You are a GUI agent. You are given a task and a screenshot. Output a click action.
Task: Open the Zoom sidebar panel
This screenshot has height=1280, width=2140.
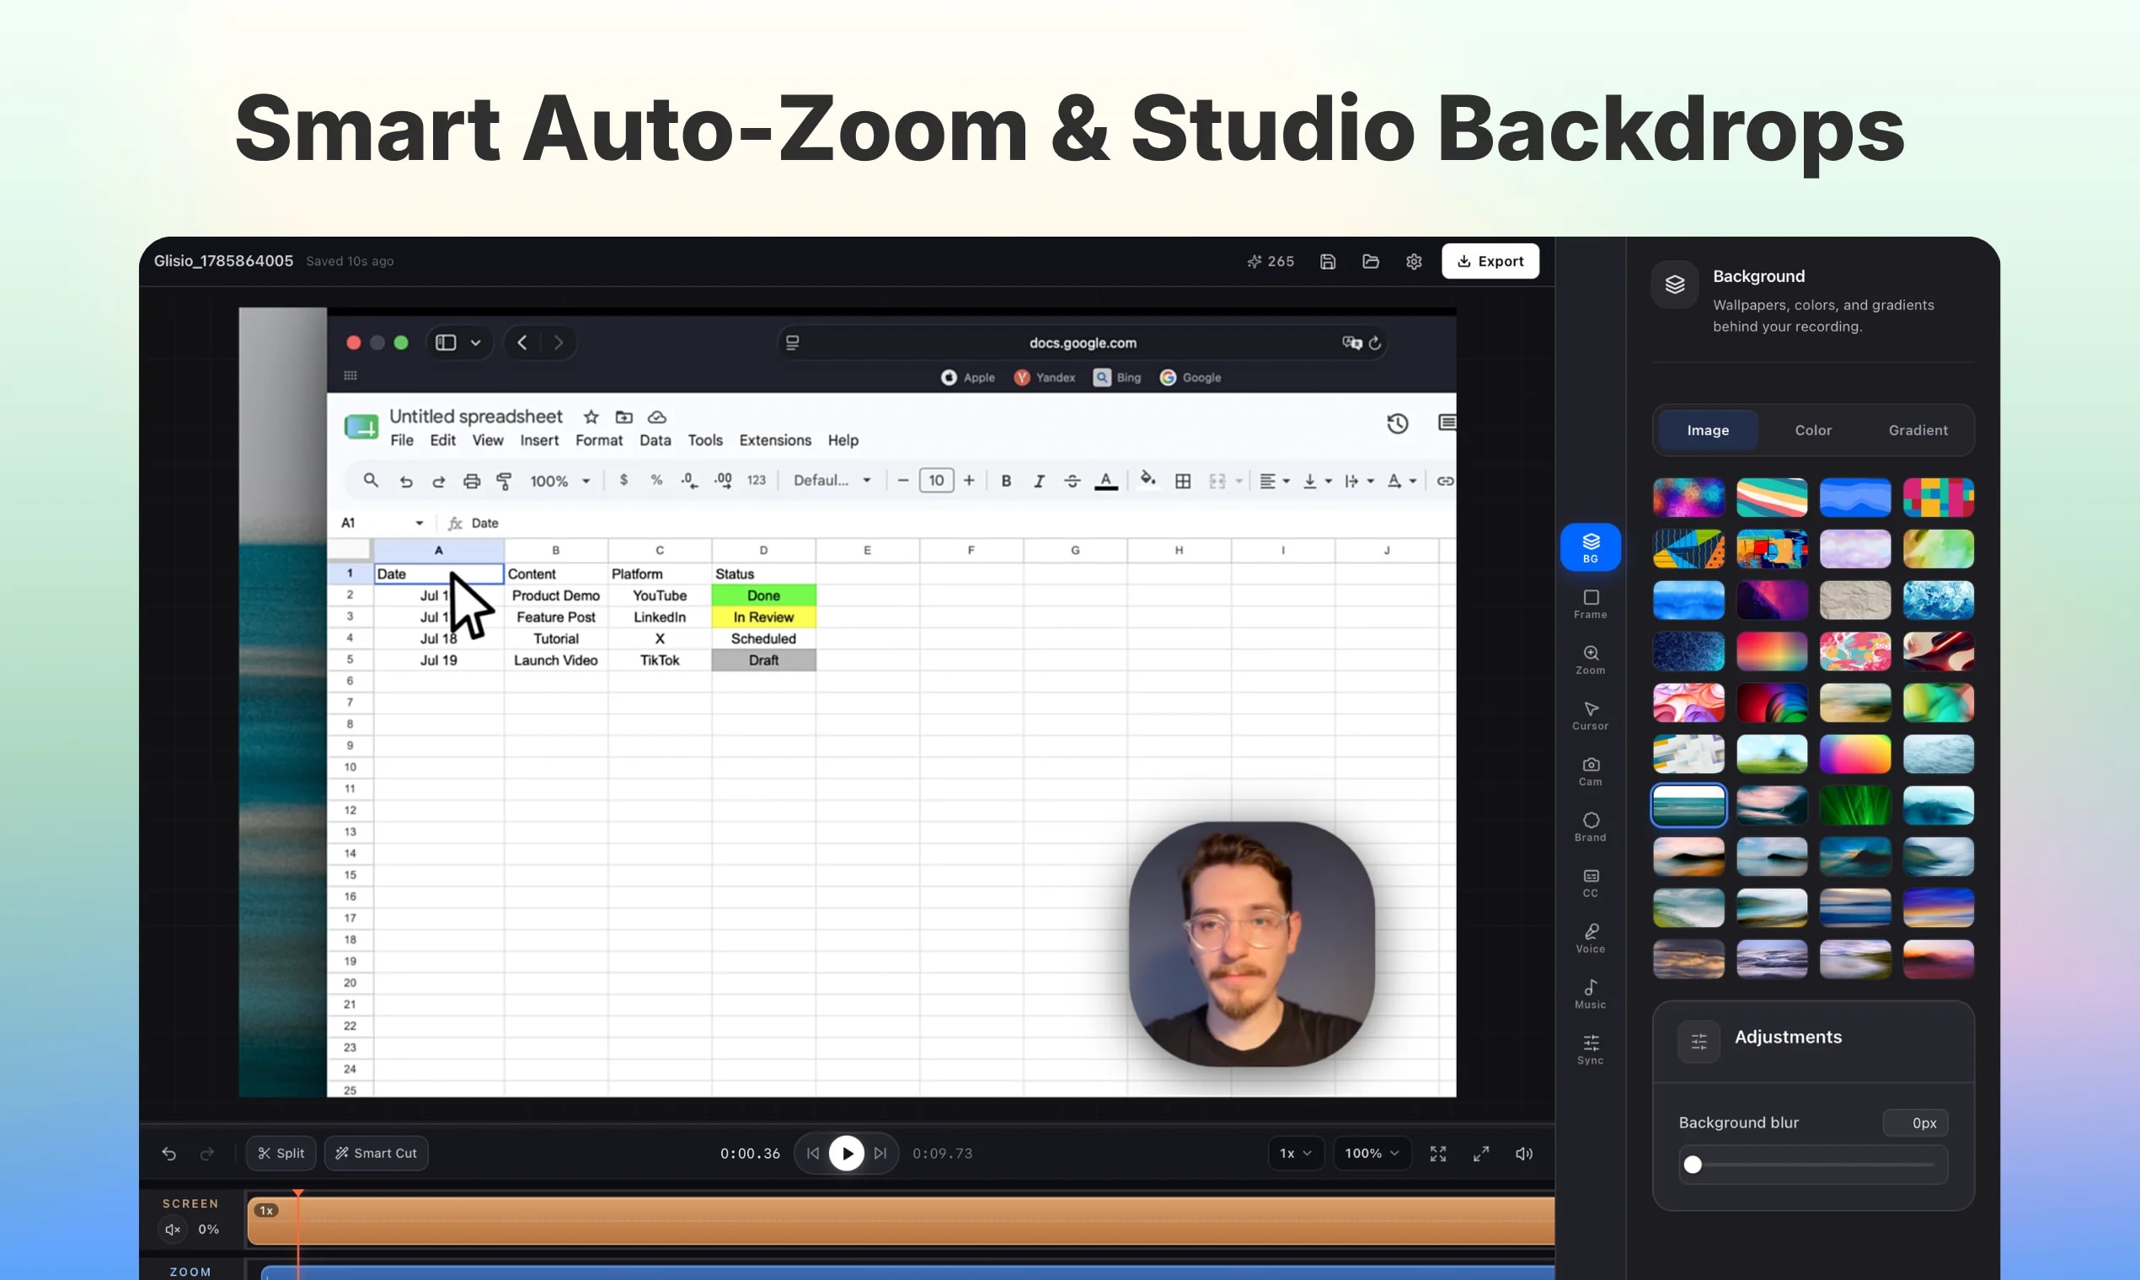click(1590, 660)
